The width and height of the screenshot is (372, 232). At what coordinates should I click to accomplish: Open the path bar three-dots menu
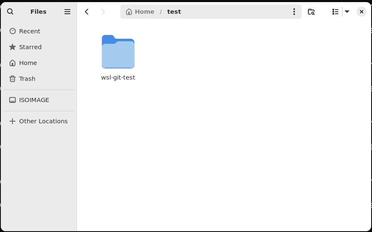point(294,12)
